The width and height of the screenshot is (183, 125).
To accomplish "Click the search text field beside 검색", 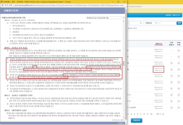I will tap(168, 23).
